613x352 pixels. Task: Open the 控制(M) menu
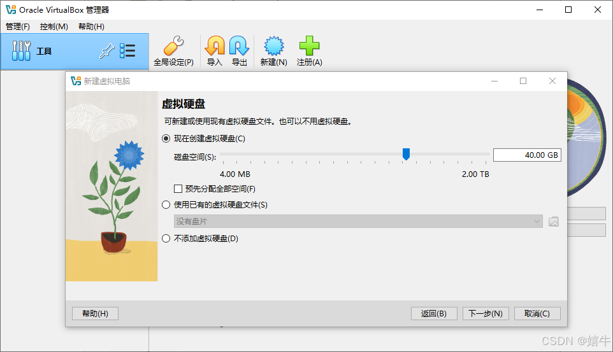coord(54,27)
